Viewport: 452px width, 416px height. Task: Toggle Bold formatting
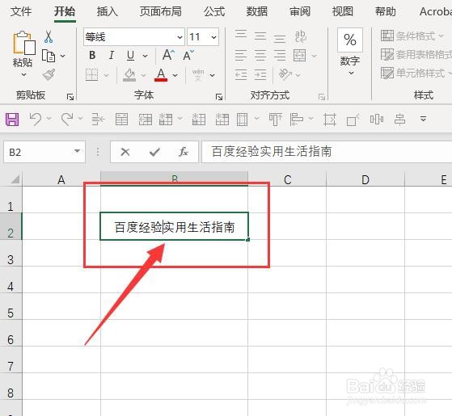click(92, 55)
